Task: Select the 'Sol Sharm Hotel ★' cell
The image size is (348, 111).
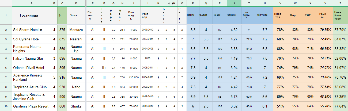Action: (x=32, y=30)
